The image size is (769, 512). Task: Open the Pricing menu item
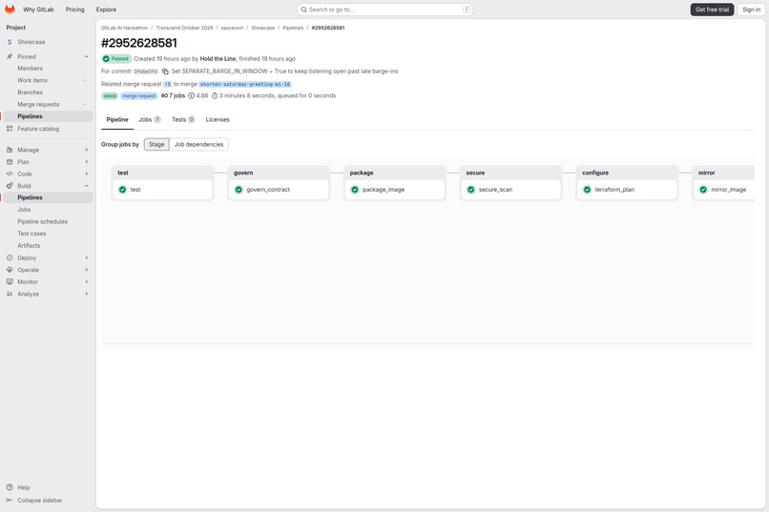pyautogui.click(x=75, y=10)
